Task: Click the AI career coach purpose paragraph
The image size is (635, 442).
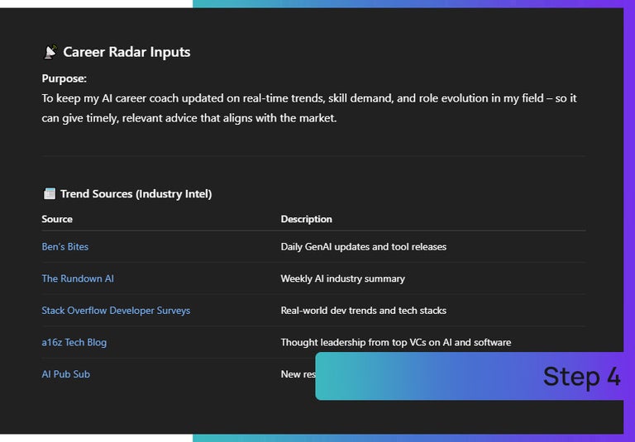Action: (x=309, y=108)
